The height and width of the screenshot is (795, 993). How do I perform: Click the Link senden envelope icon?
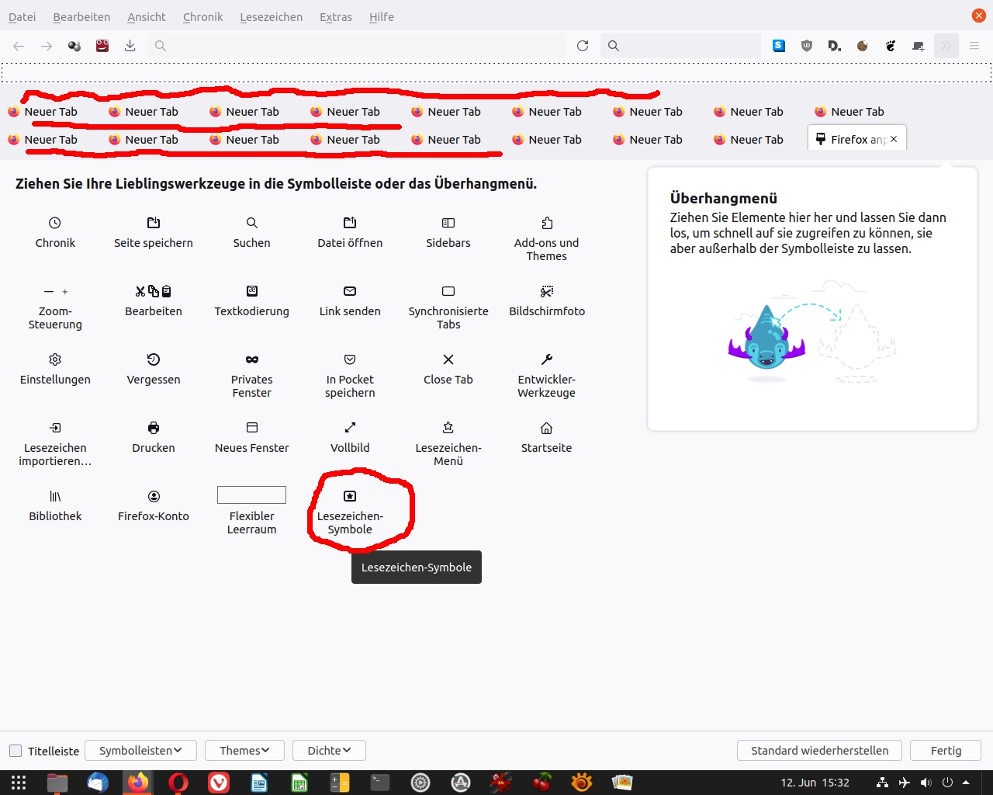click(350, 291)
